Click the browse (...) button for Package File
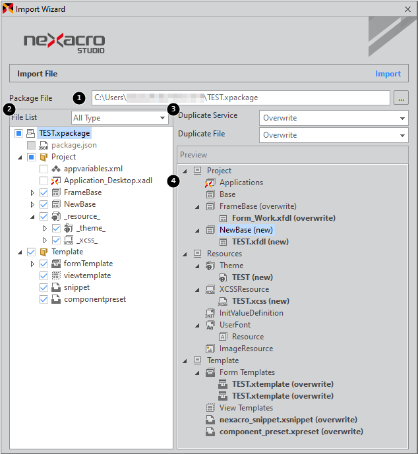This screenshot has height=454, width=418. tap(400, 98)
